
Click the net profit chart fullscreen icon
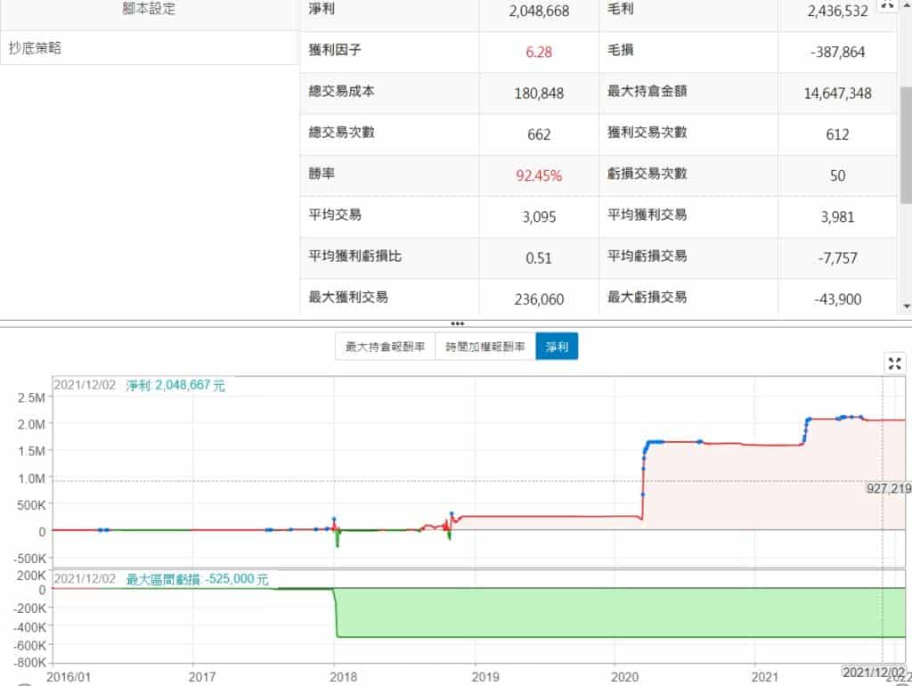pyautogui.click(x=895, y=363)
